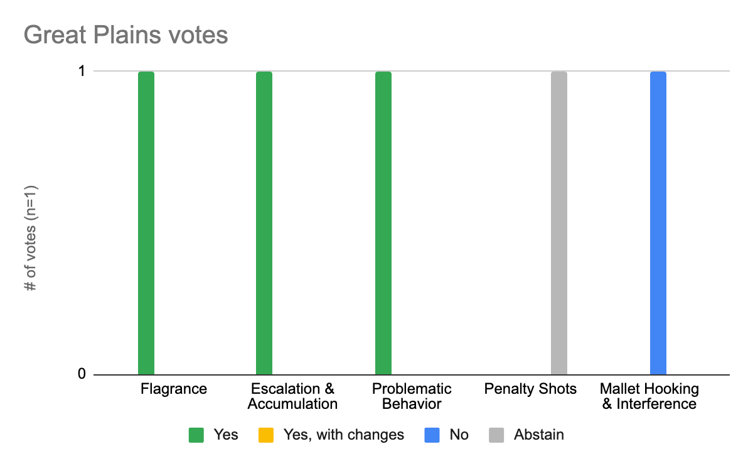Viewport: 753px width, 466px height.
Task: Select the green Escalation & Accumulation bar
Action: point(264,223)
